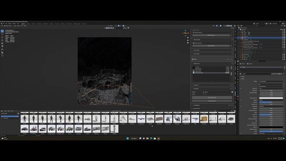Click the move view hand icon in viewport
Screen dimensions: 286x161
[188, 40]
